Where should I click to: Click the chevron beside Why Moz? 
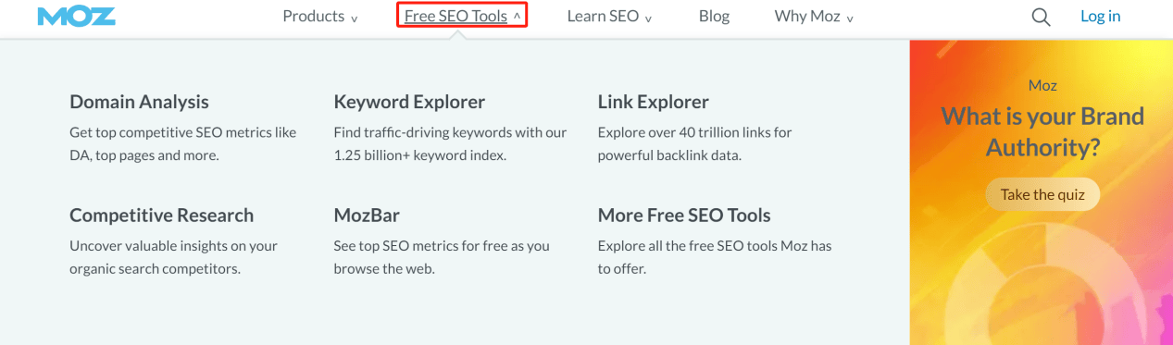click(x=849, y=18)
